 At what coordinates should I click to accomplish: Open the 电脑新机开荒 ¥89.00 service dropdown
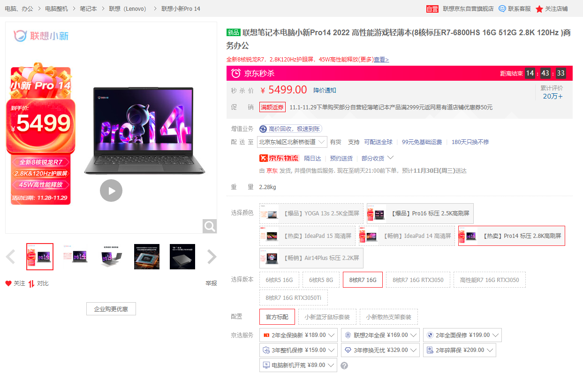298,365
